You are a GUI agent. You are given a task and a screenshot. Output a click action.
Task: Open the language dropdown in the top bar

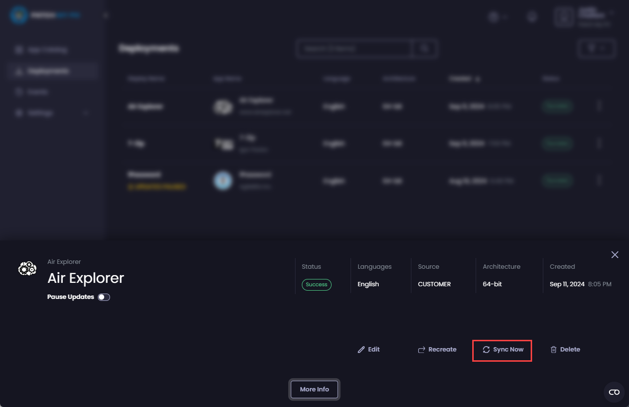click(499, 17)
